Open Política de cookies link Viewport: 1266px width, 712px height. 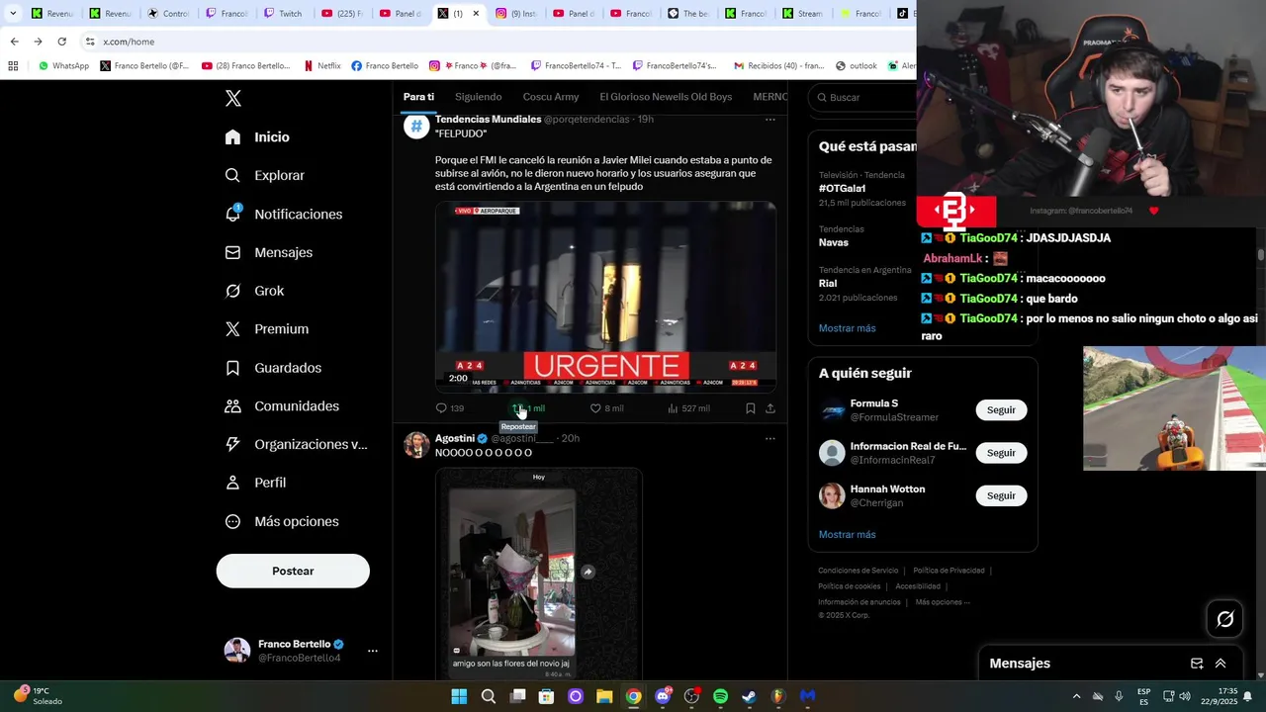[x=849, y=586]
